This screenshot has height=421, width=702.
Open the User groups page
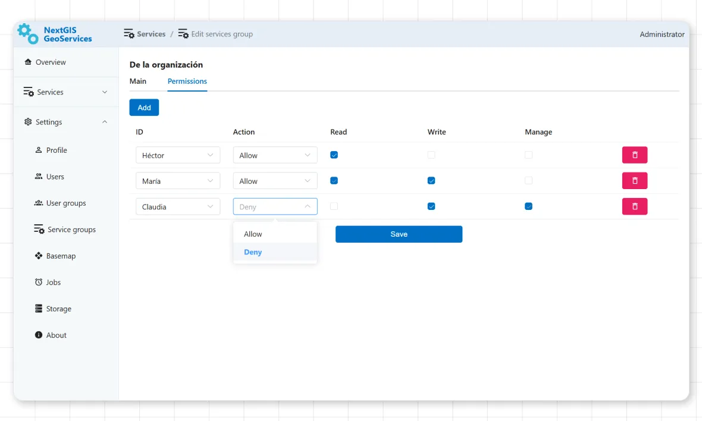[x=66, y=203]
